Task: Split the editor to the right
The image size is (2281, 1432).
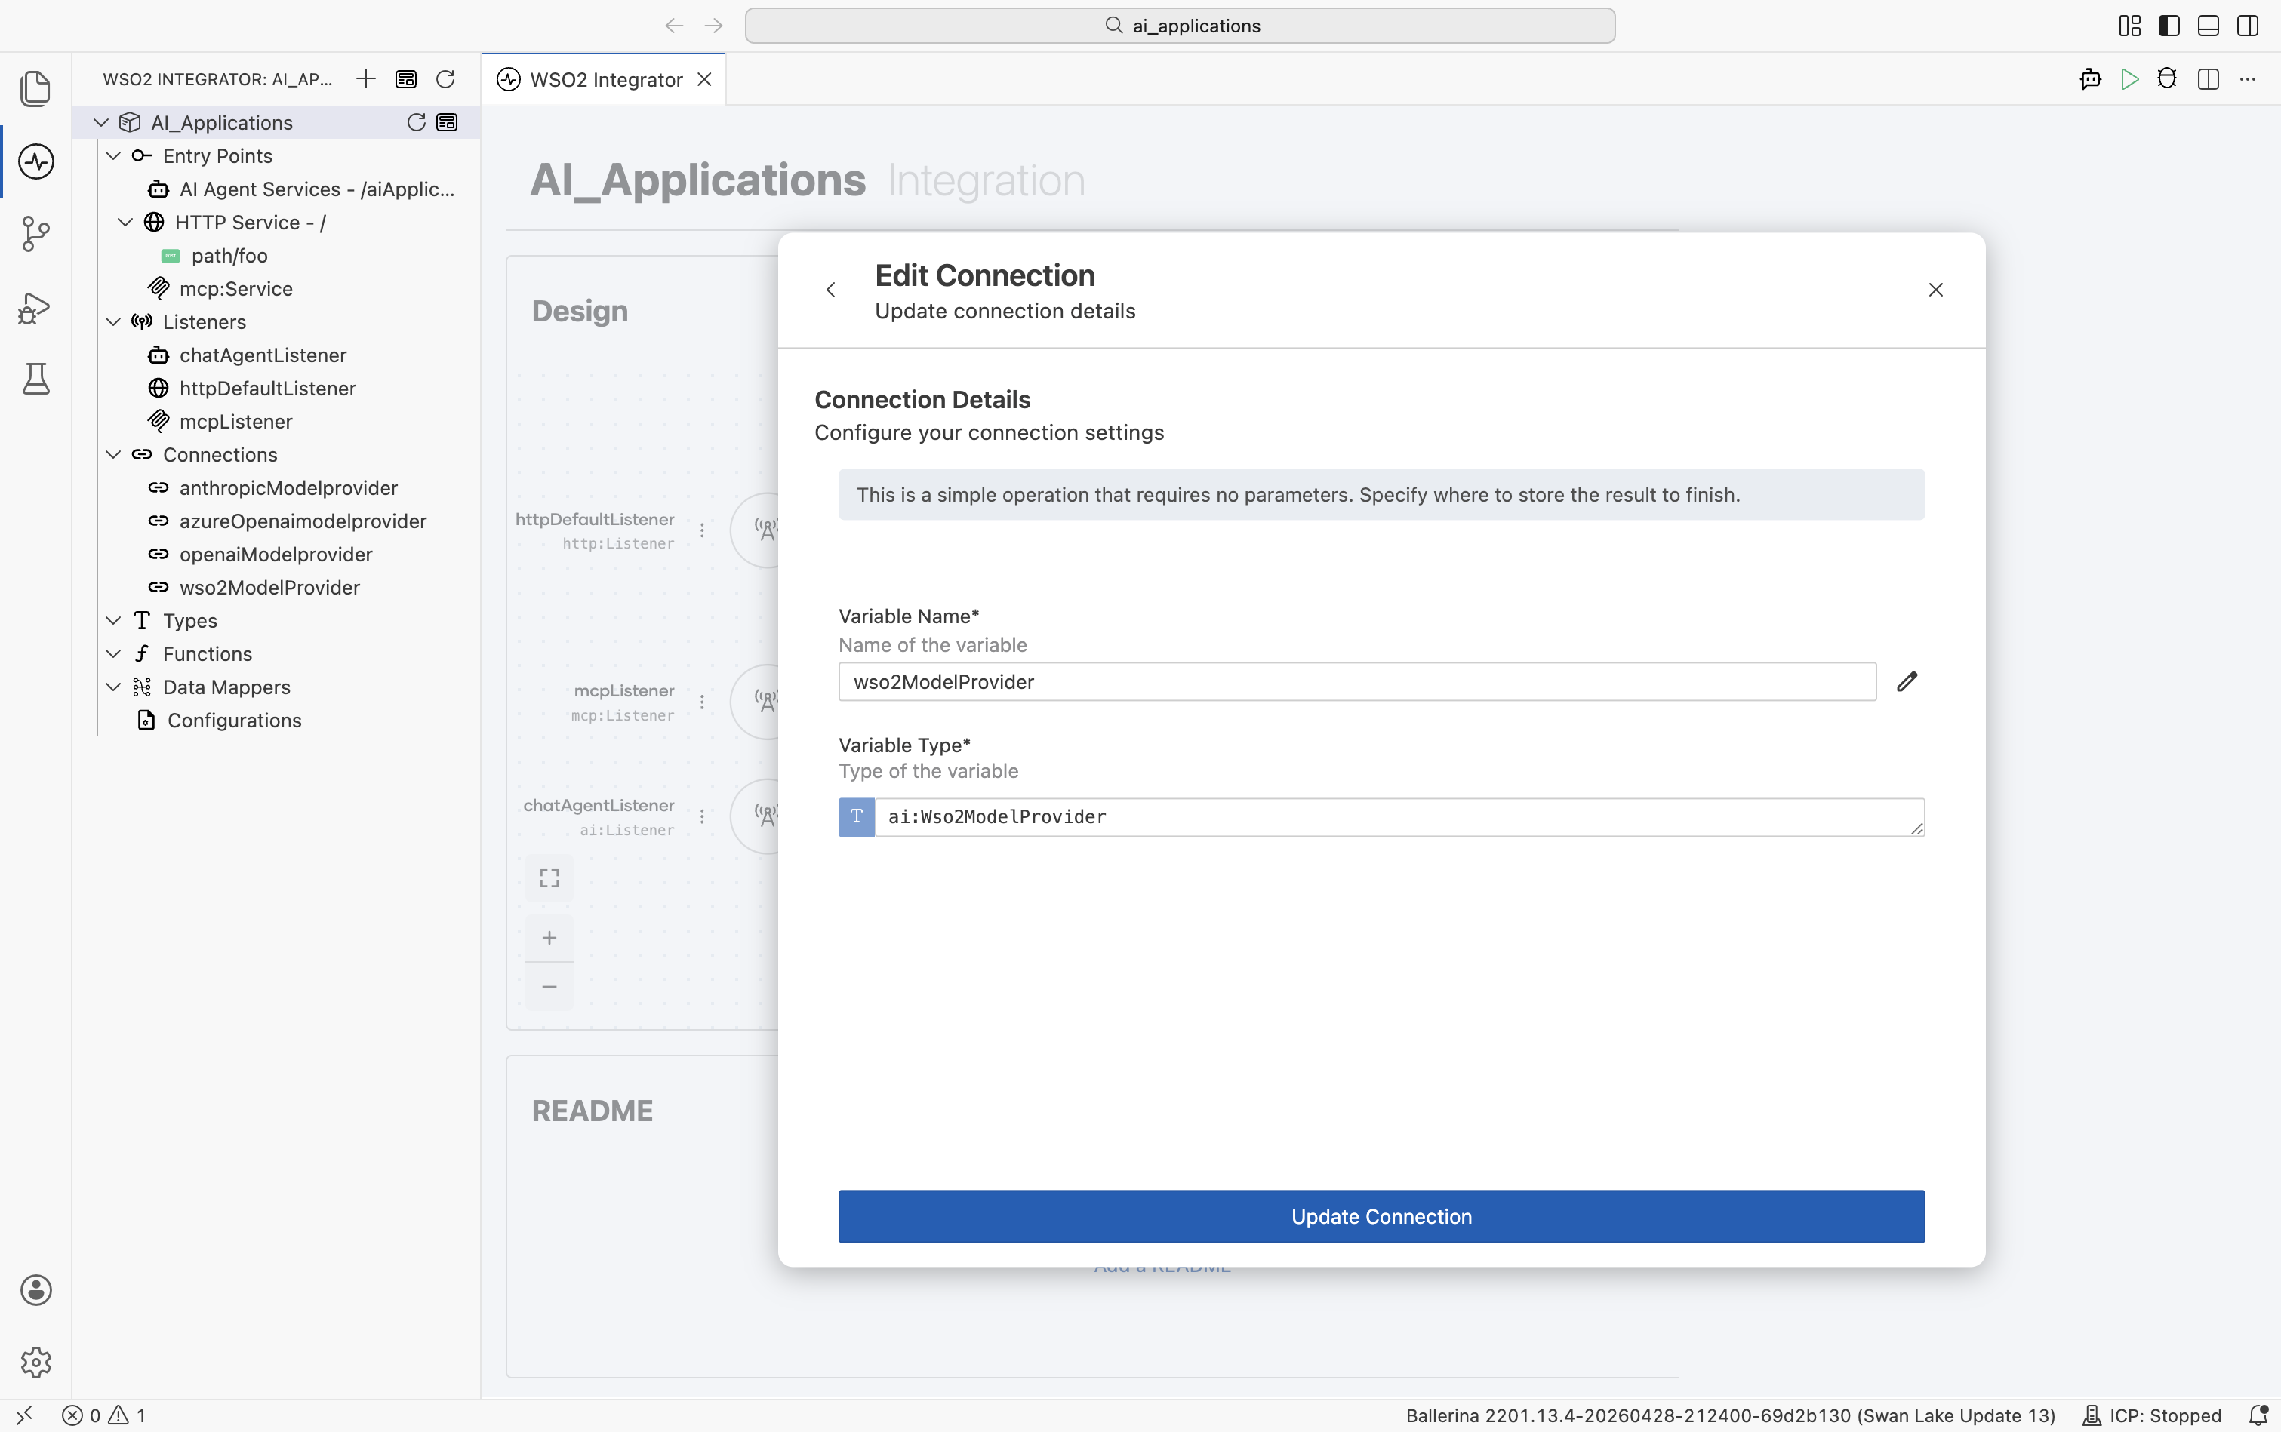Action: click(x=2208, y=79)
